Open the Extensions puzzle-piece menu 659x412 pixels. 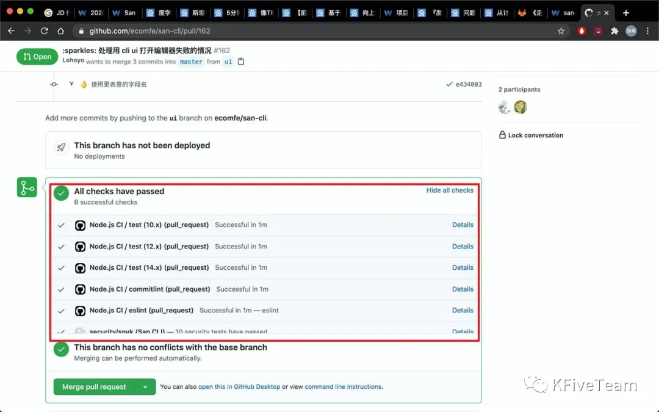point(614,31)
